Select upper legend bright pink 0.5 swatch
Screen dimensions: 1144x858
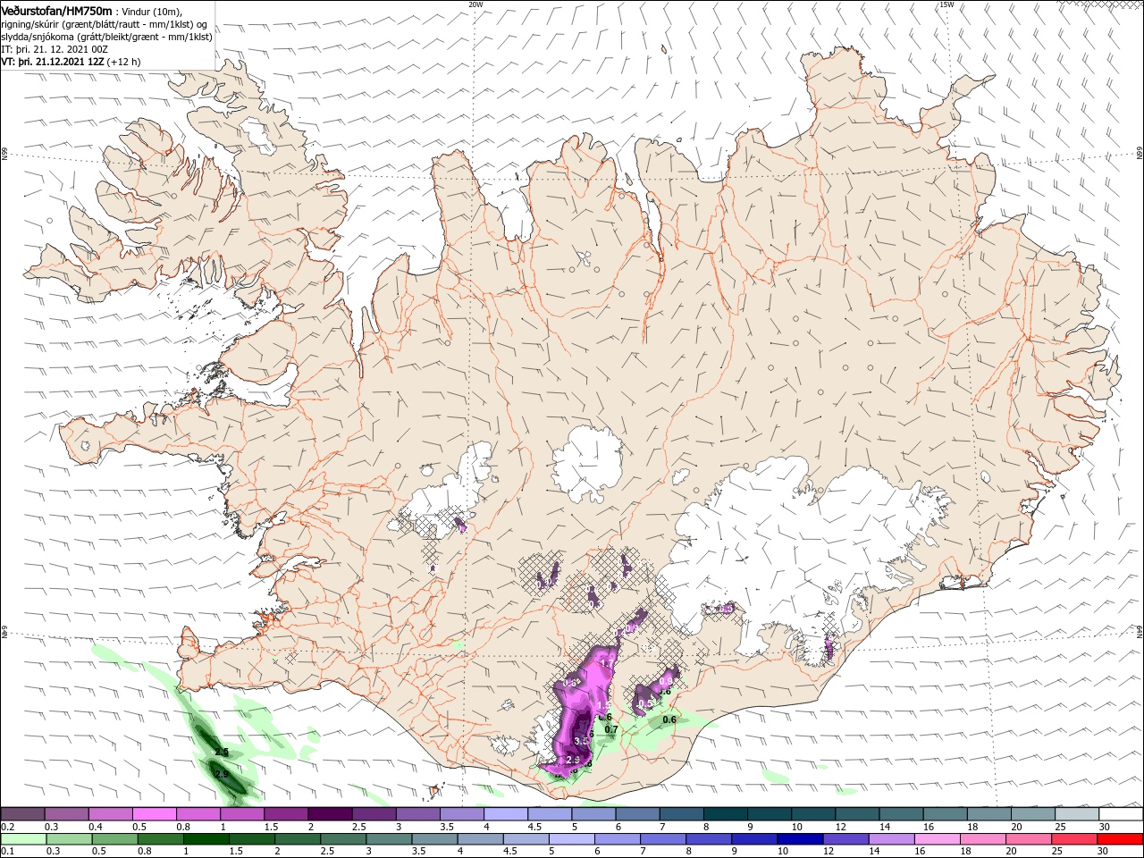coord(154,813)
